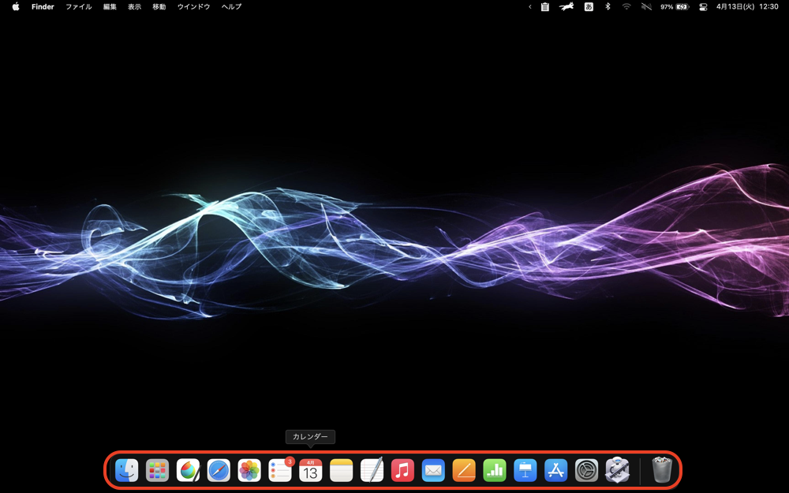Open the Trash from the Dock
The height and width of the screenshot is (493, 789).
pos(661,470)
